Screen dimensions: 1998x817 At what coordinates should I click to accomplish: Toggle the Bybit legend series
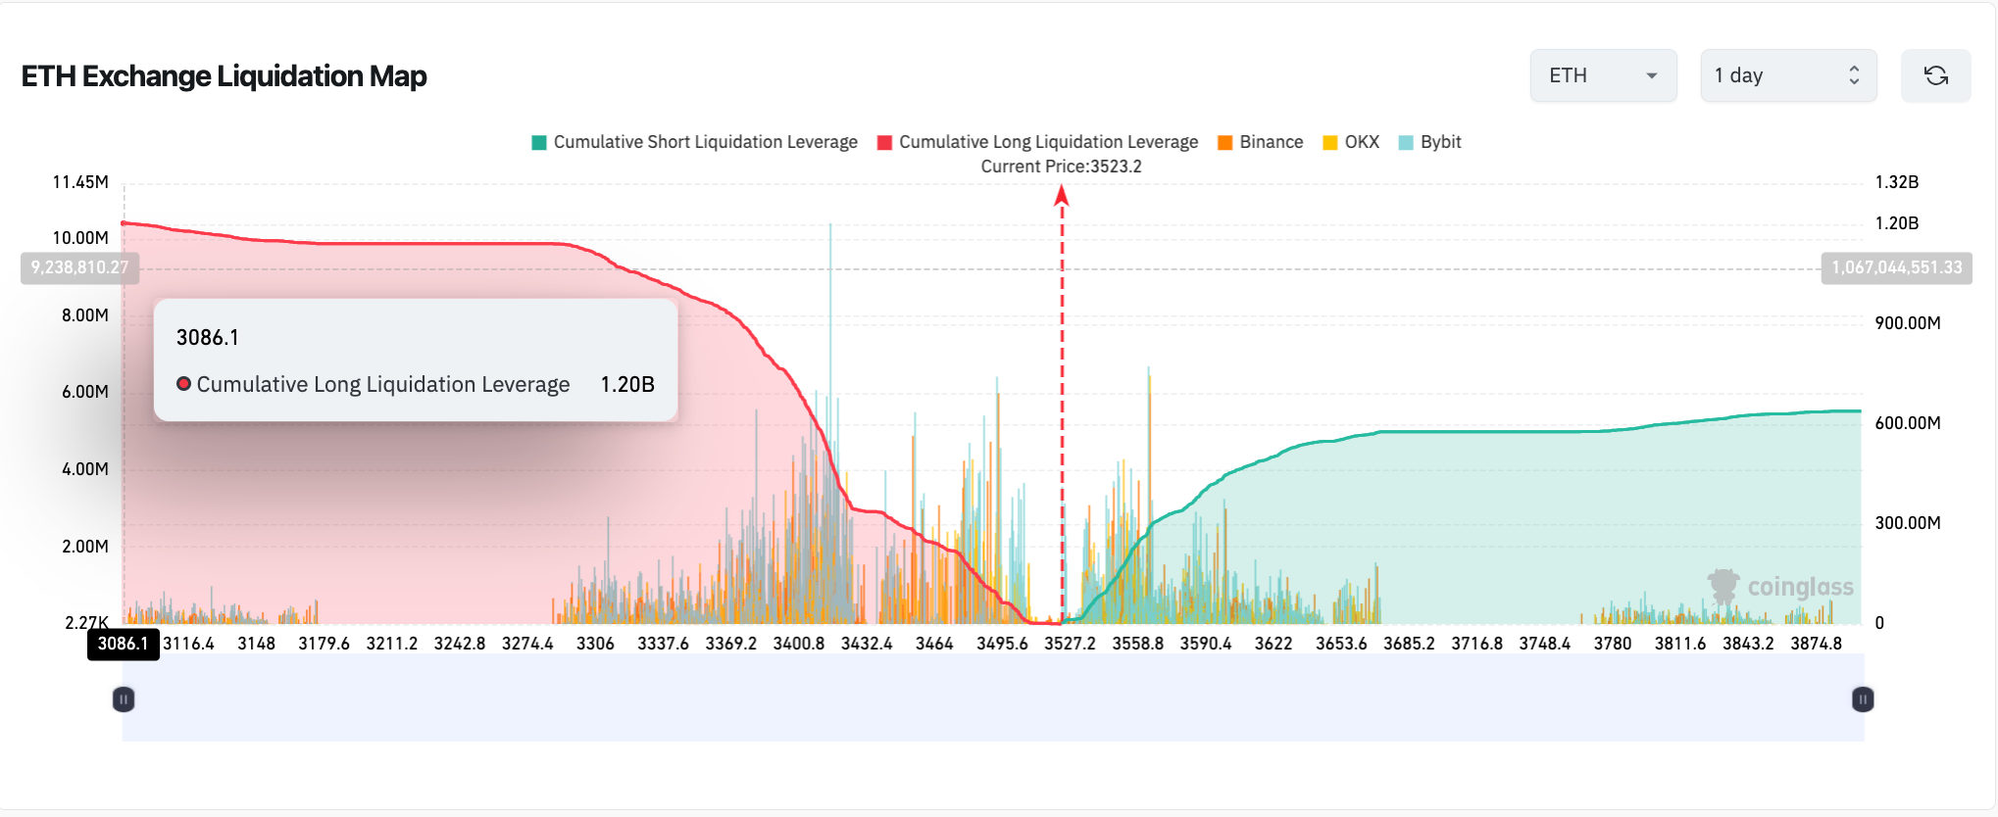1429,142
